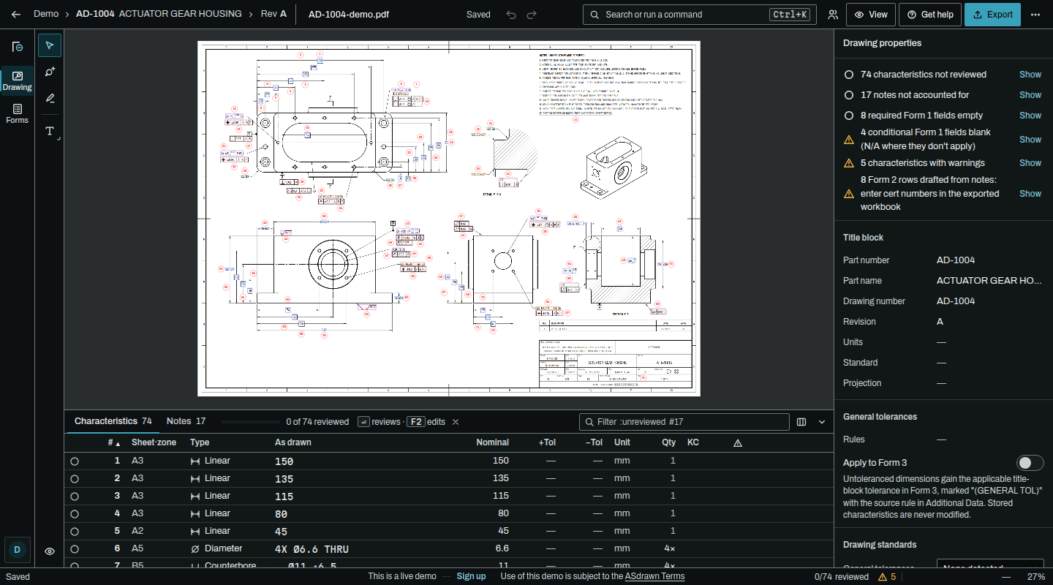Open the ASdrawn Terms link
This screenshot has width=1053, height=585.
654,576
